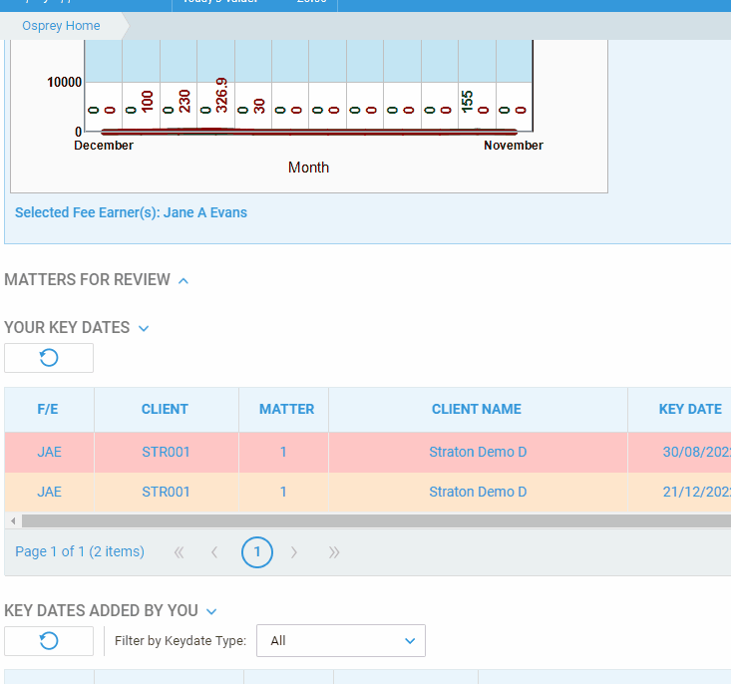Sort by the Matter column header

(286, 409)
